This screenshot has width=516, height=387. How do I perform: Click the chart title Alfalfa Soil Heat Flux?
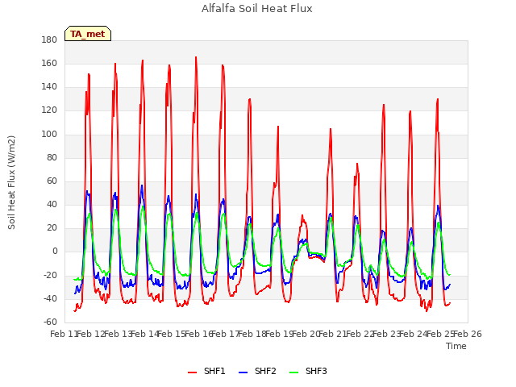point(257,9)
